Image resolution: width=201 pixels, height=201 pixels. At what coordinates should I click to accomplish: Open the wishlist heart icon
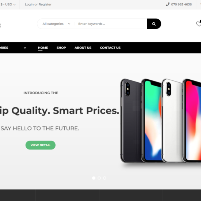[199, 24]
